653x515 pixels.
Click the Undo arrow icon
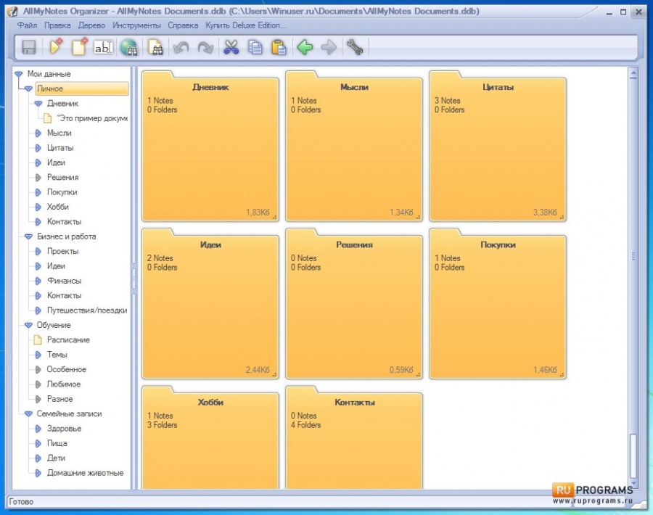pyautogui.click(x=181, y=47)
